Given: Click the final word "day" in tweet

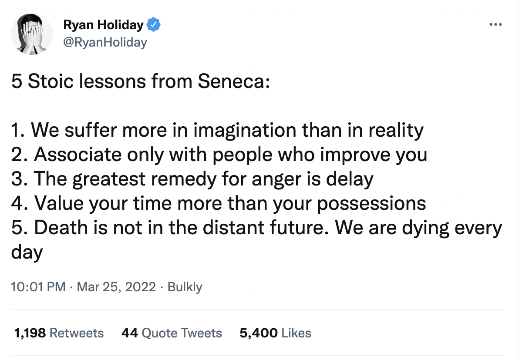Looking at the screenshot, I should click(27, 253).
